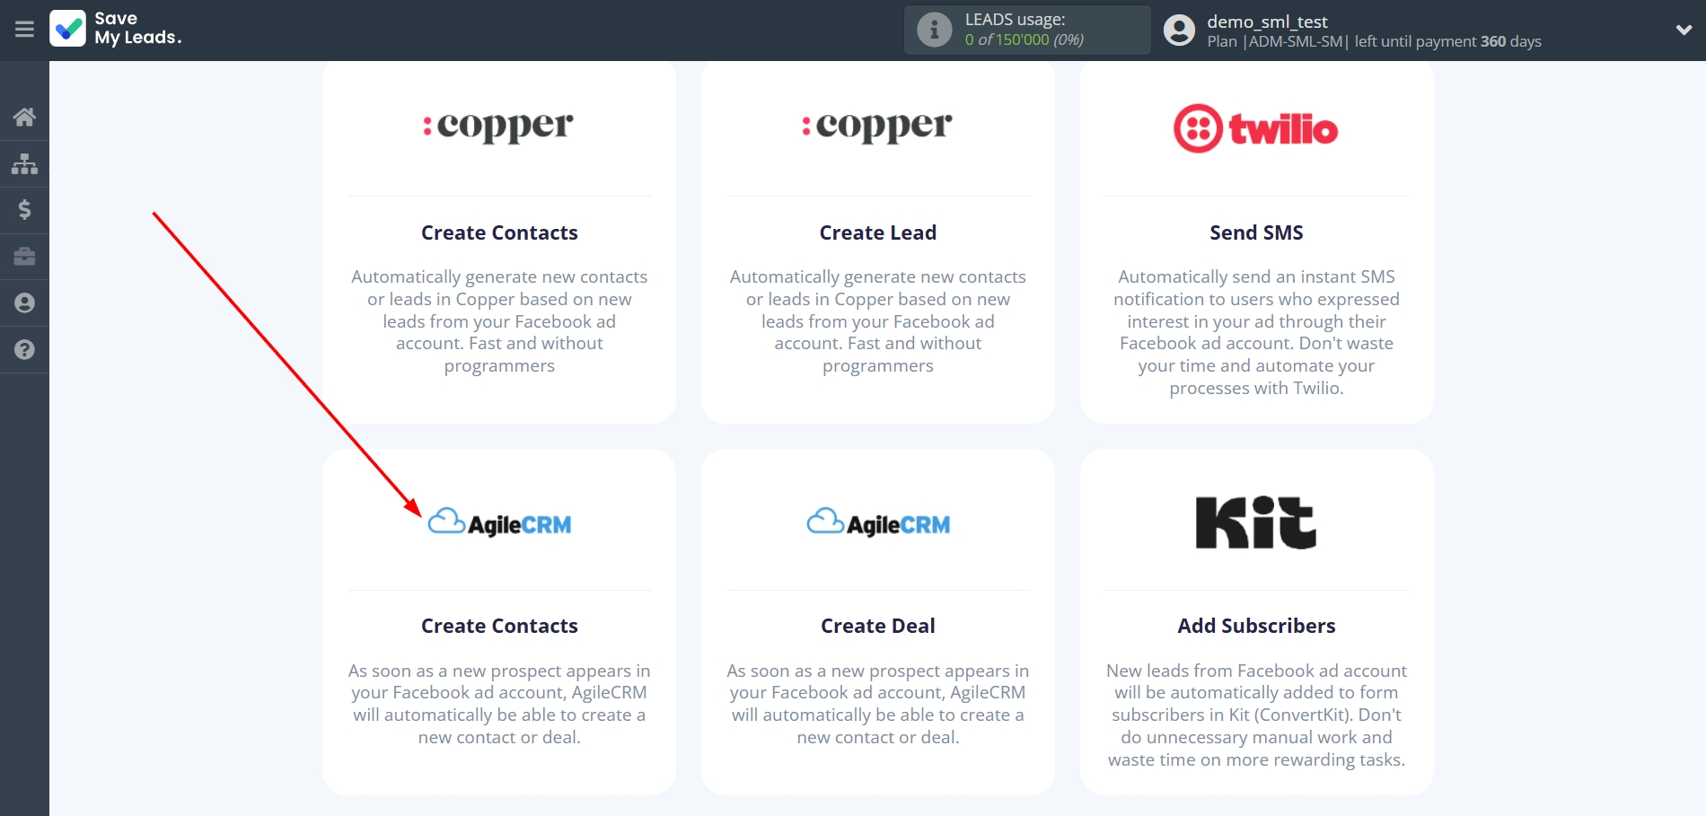Open help via question mark icon
Screen dimensions: 1706x816
click(24, 350)
